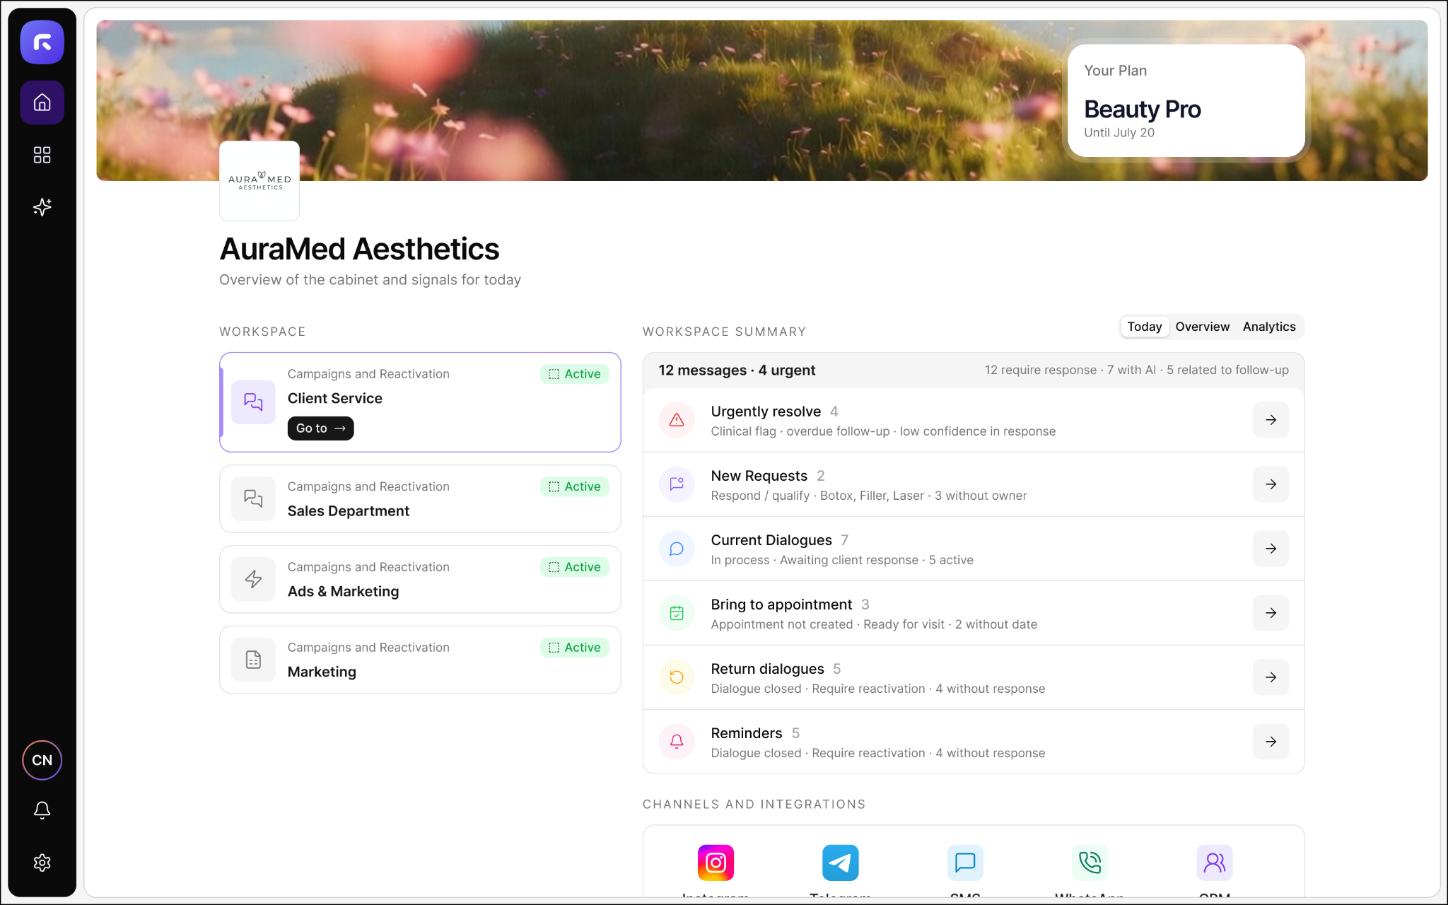
Task: Click '12 require response' summary text
Action: click(1041, 370)
